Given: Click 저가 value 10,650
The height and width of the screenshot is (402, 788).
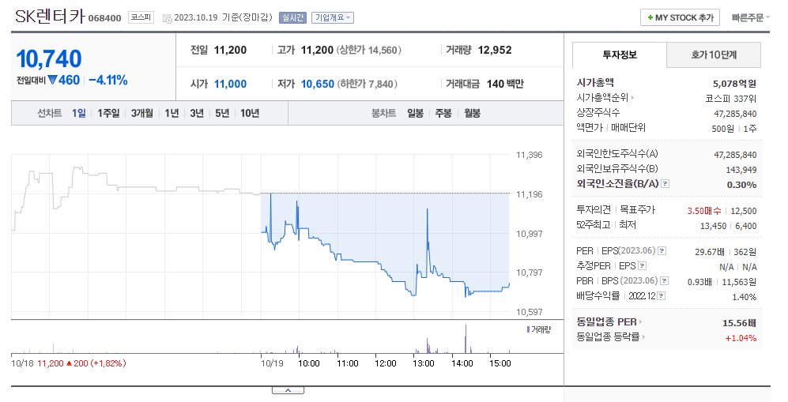Looking at the screenshot, I should point(318,84).
